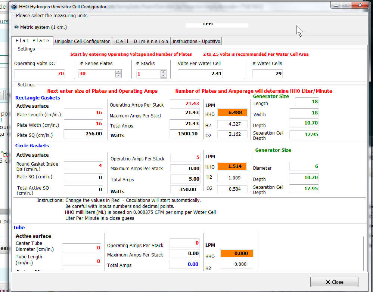Decrement the Stacks spinner down arrow
The width and height of the screenshot is (373, 292).
coord(163,76)
